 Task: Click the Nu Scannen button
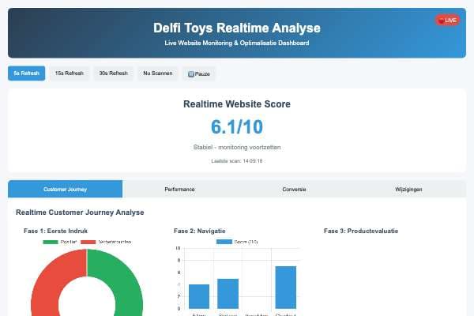[158, 73]
